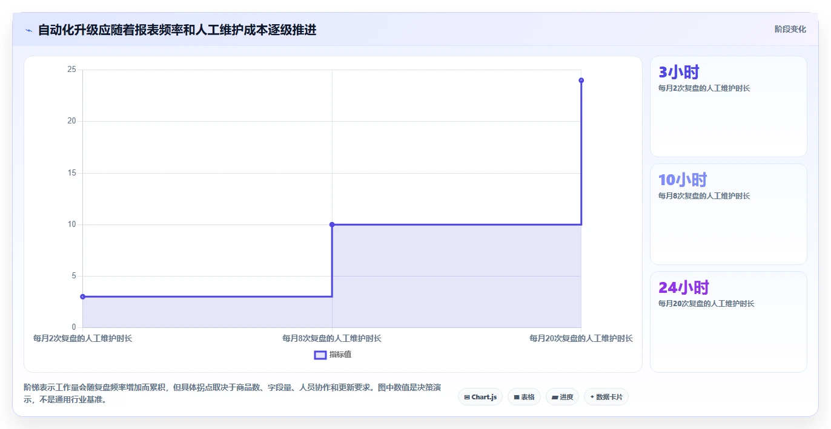Click caption under 10小时 card heading

pos(704,196)
